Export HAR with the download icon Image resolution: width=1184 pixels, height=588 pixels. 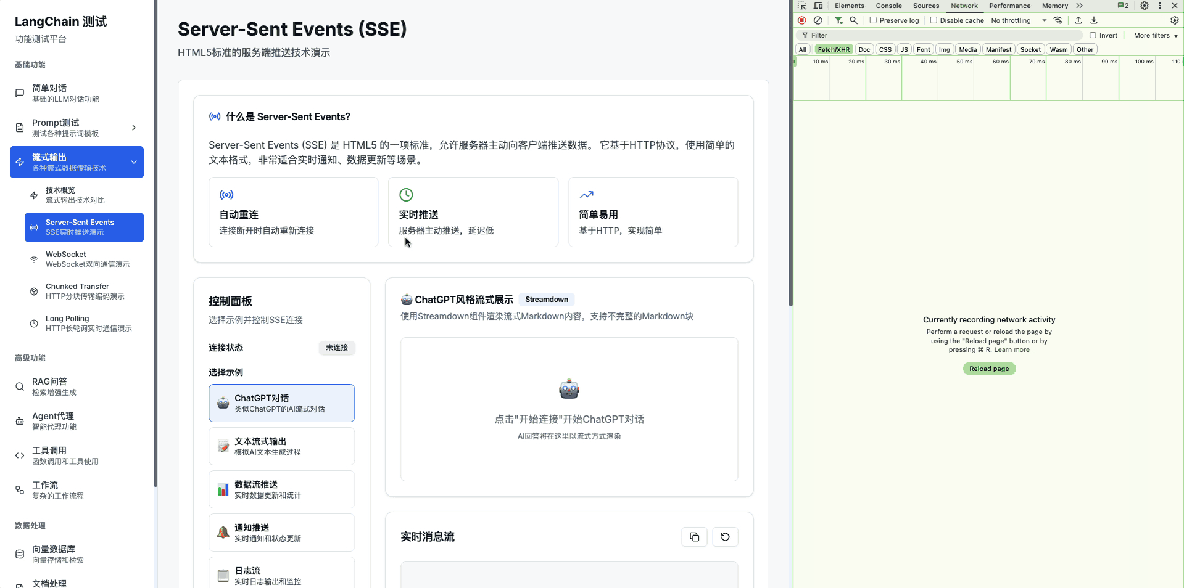coord(1094,20)
